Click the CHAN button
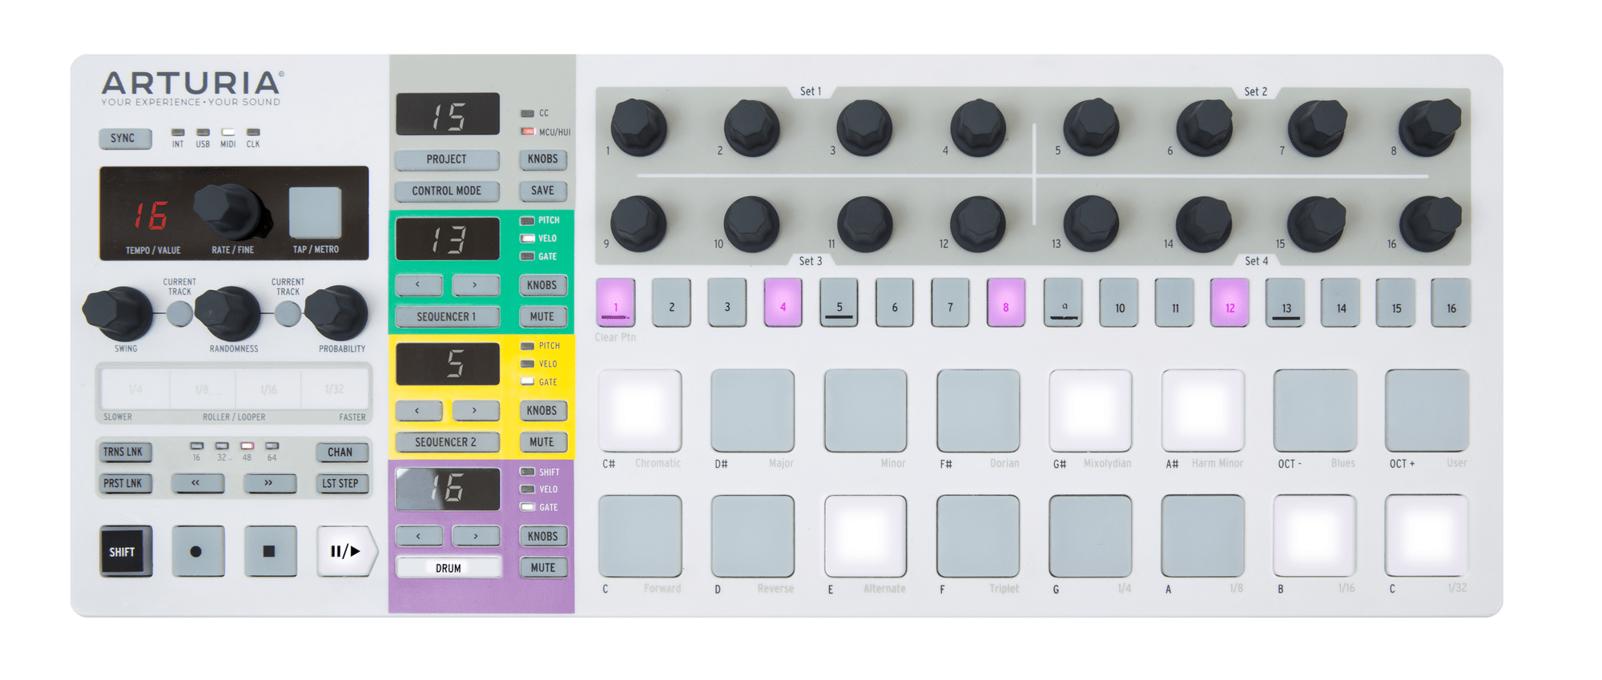1602x680 pixels. tap(341, 452)
